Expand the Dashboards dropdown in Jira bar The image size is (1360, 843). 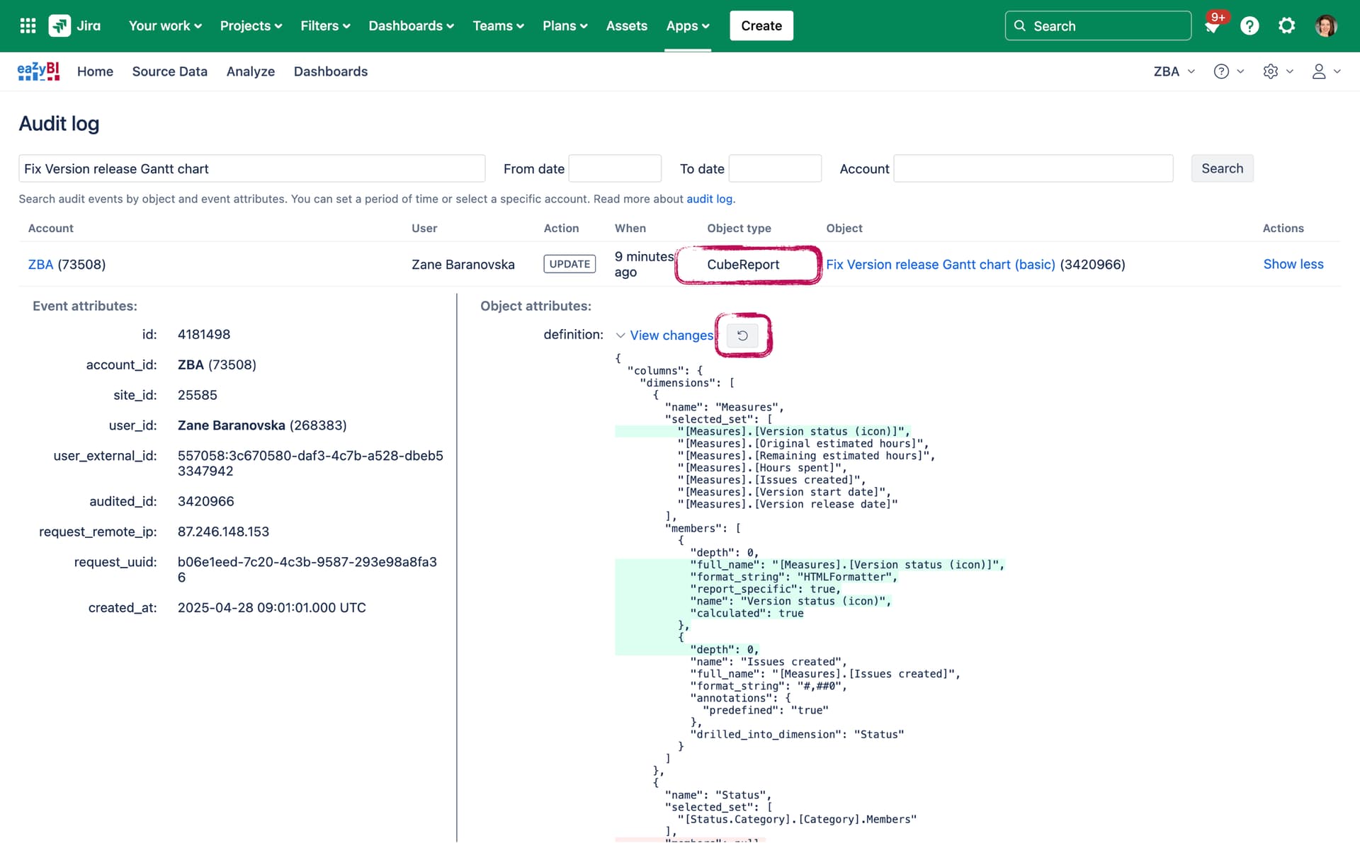pyautogui.click(x=411, y=26)
